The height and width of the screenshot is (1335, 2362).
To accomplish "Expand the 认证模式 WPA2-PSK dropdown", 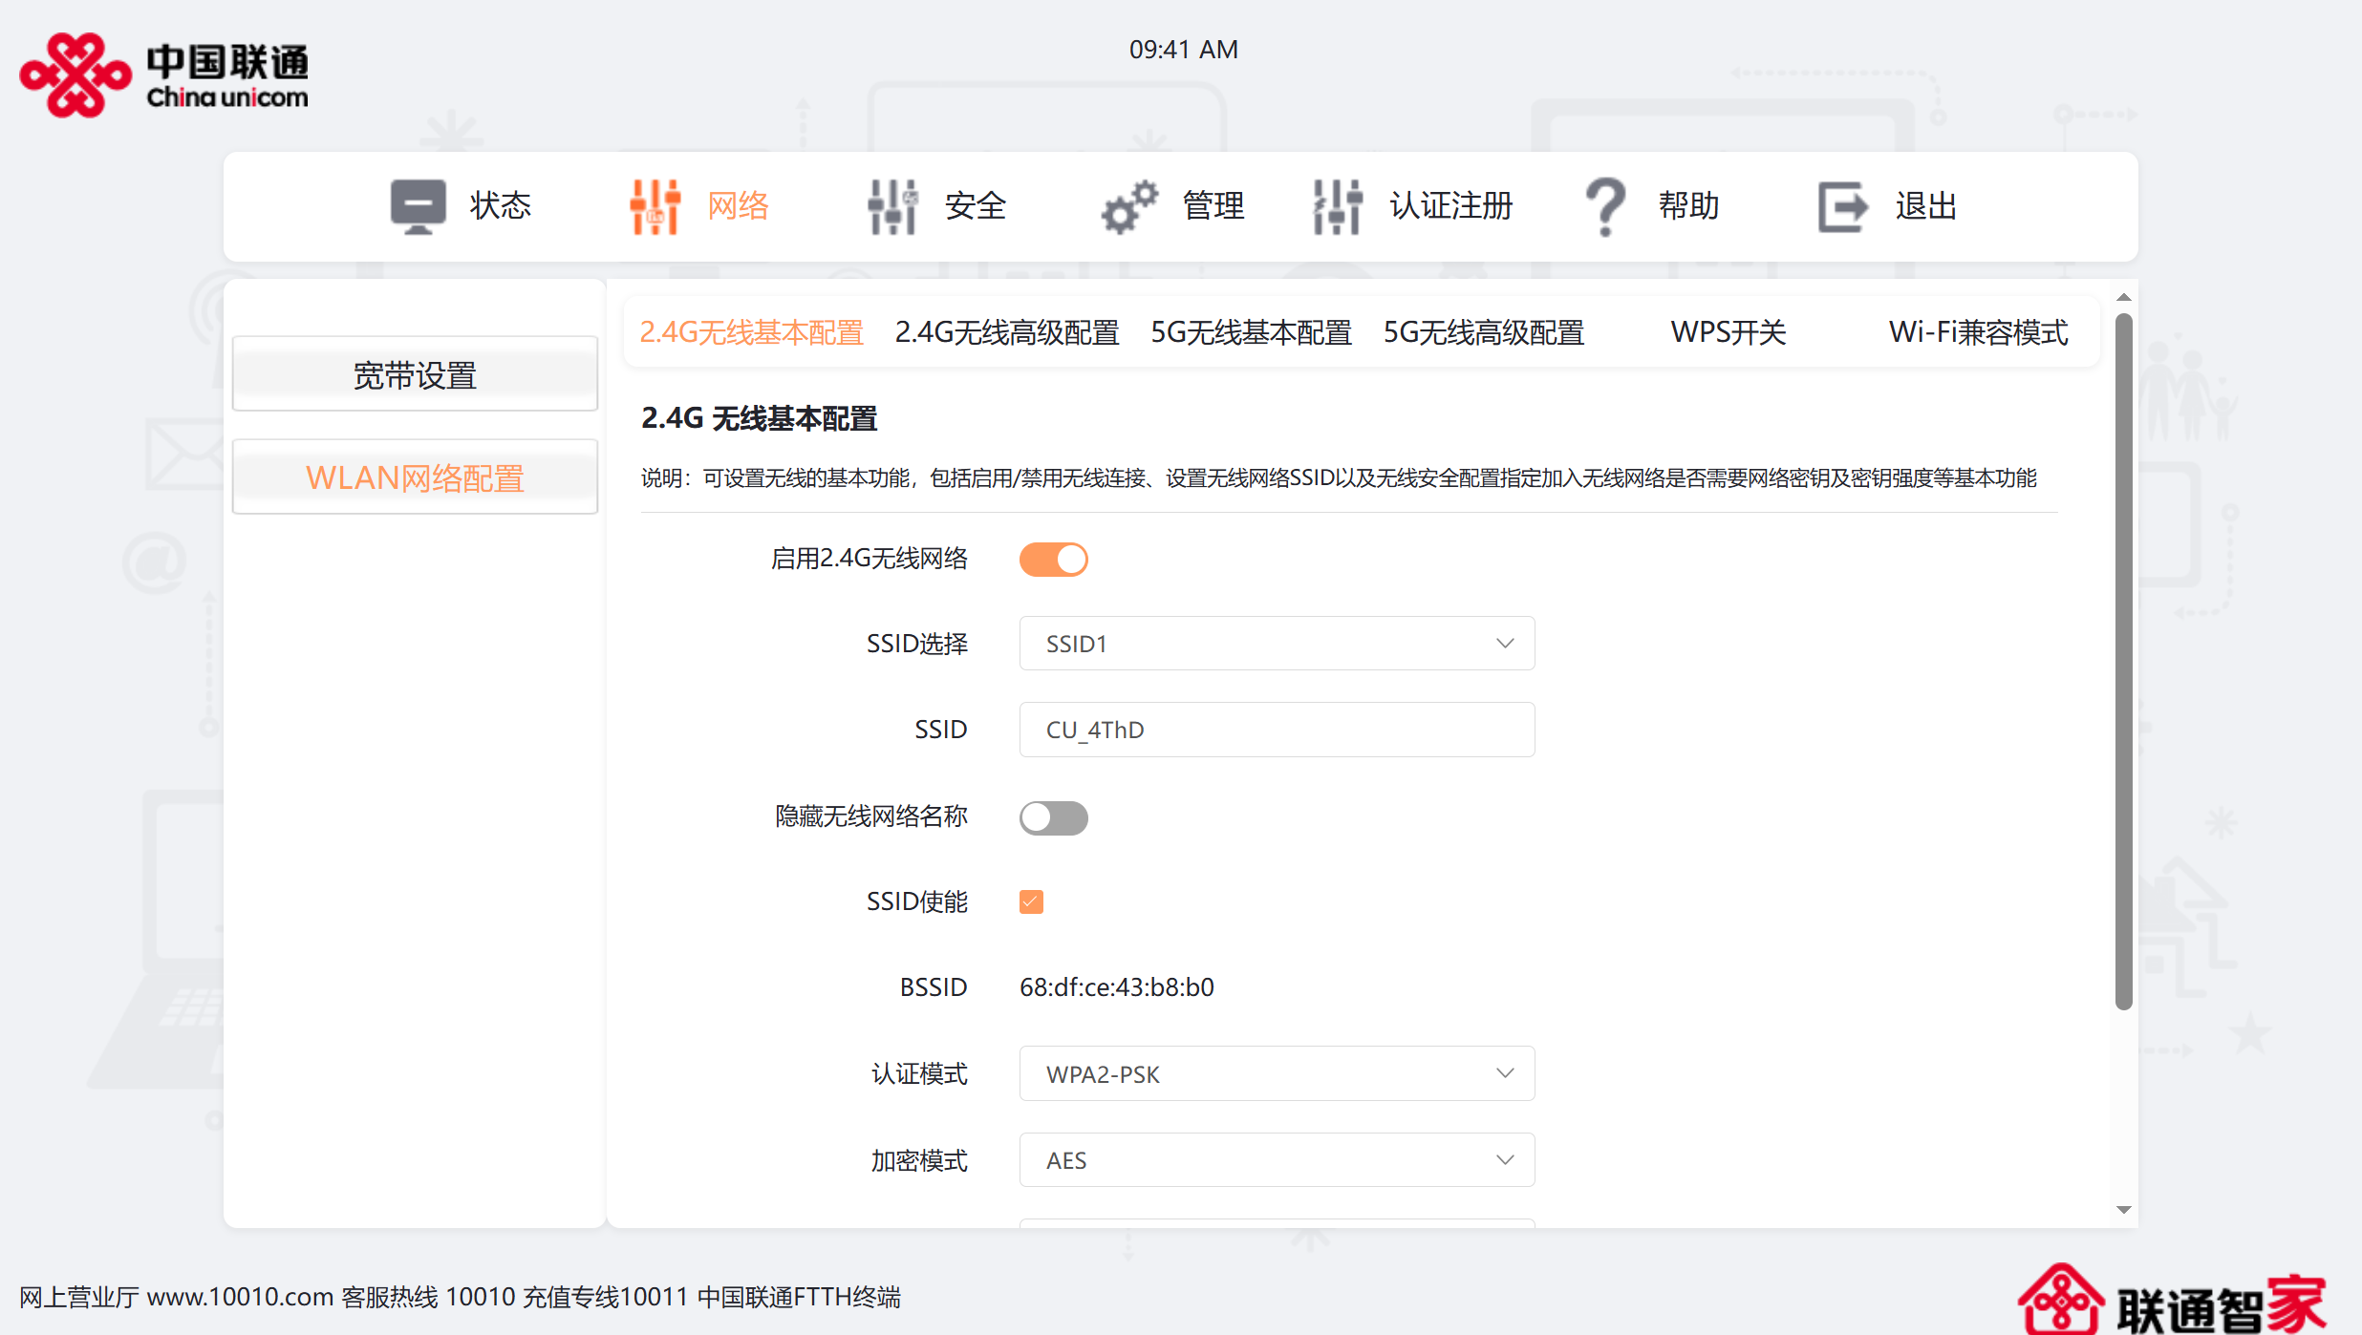I will 1277,1073.
